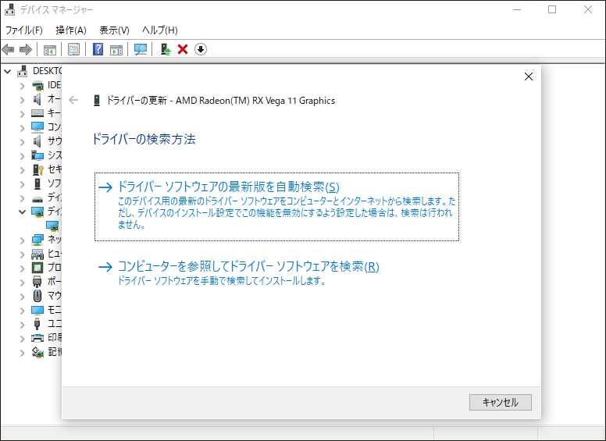Minimize the Device Manager window
Screen dimensions: 606x441
(517, 9)
